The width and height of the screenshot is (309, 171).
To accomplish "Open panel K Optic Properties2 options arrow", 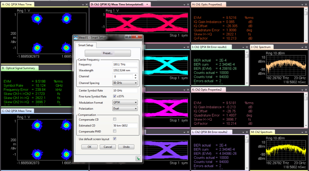I will coord(302,90).
